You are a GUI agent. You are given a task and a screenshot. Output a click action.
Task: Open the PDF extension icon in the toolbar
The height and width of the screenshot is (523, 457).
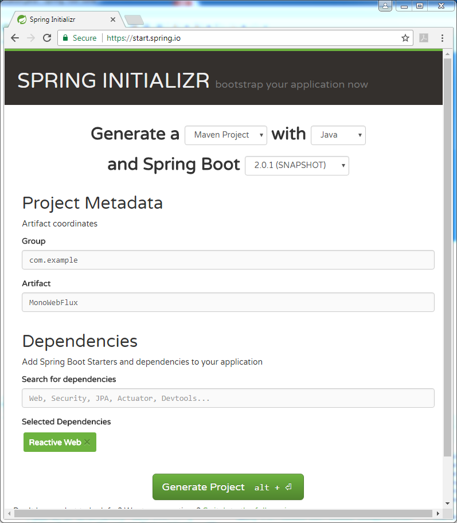[x=424, y=38]
